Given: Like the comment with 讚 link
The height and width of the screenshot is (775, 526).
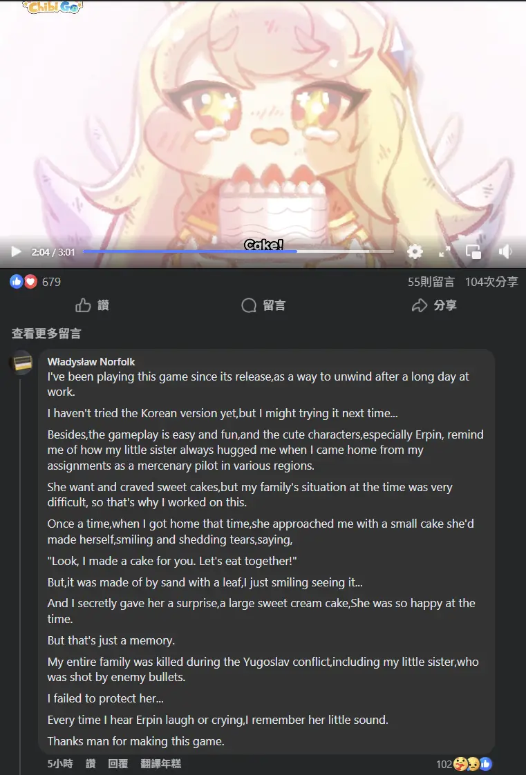Looking at the screenshot, I should (91, 764).
